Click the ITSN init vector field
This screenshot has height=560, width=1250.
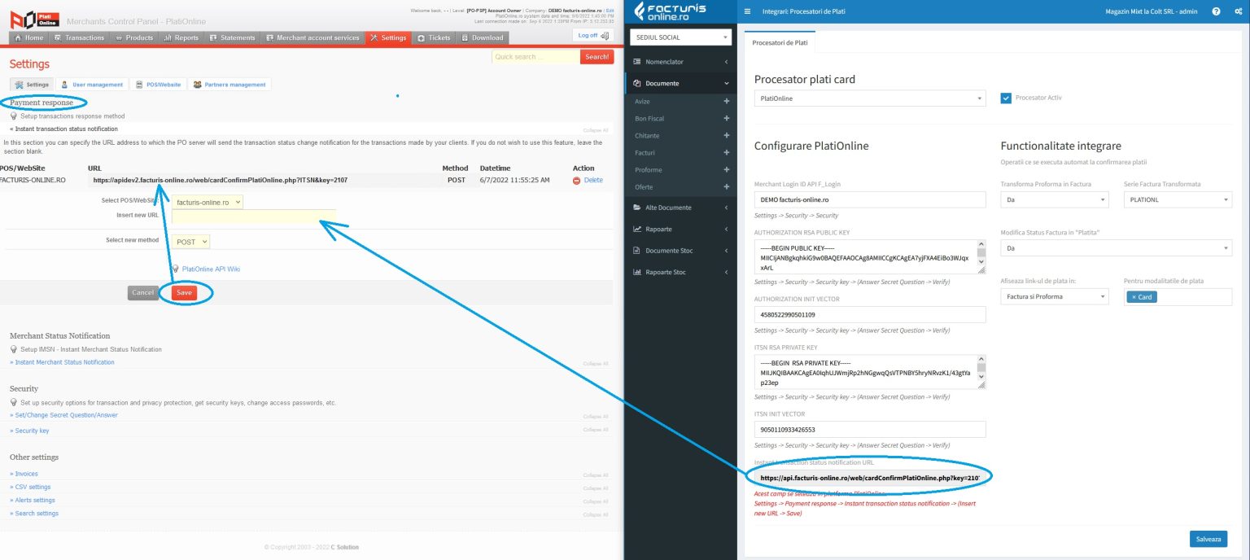[870, 429]
